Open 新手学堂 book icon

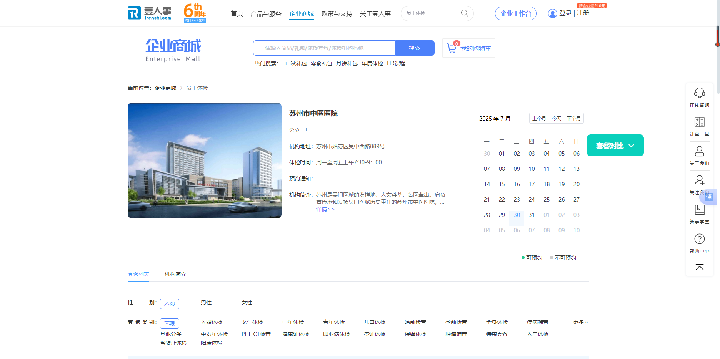pyautogui.click(x=699, y=210)
